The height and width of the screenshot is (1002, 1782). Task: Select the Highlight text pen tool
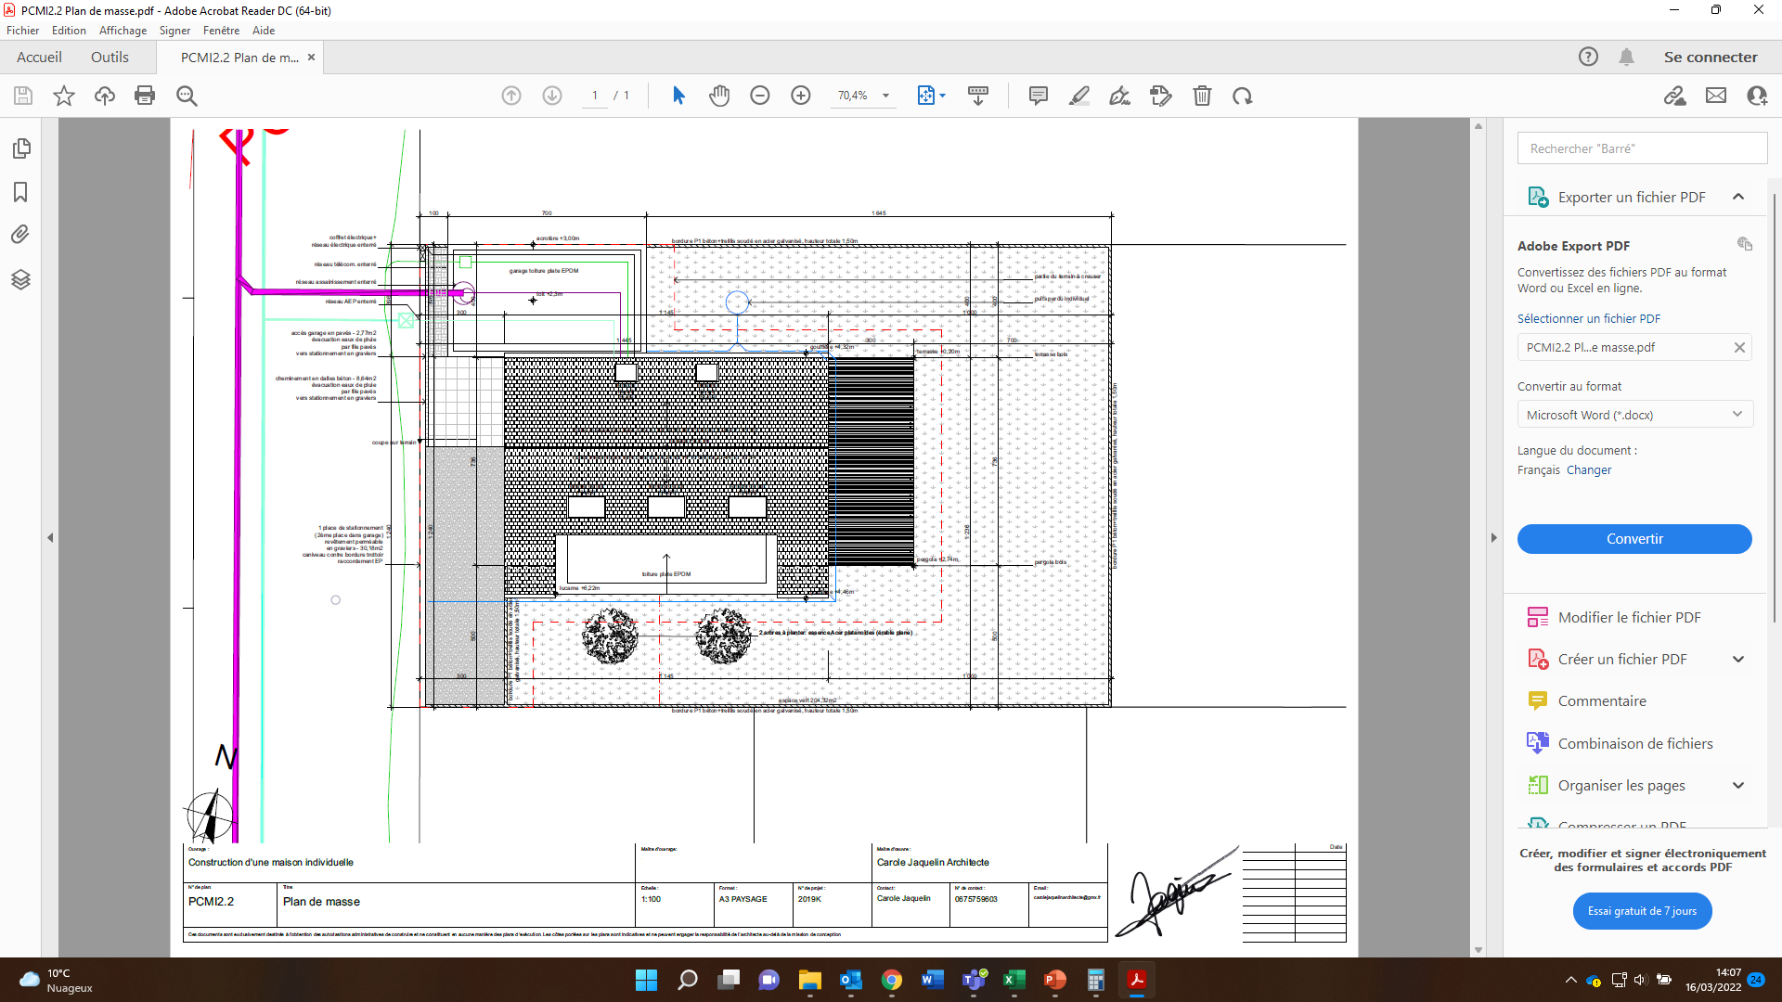pos(1079,96)
